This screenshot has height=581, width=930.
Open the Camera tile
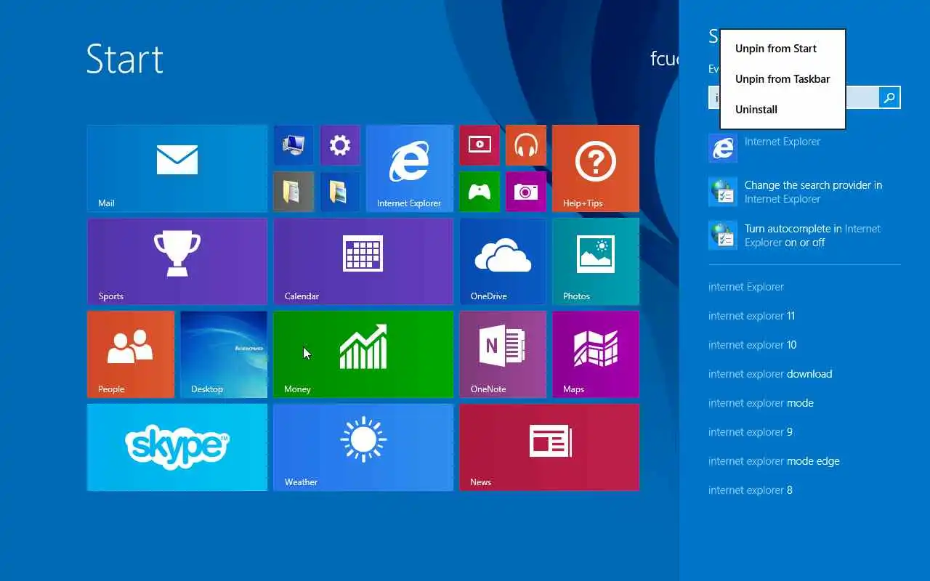click(526, 192)
